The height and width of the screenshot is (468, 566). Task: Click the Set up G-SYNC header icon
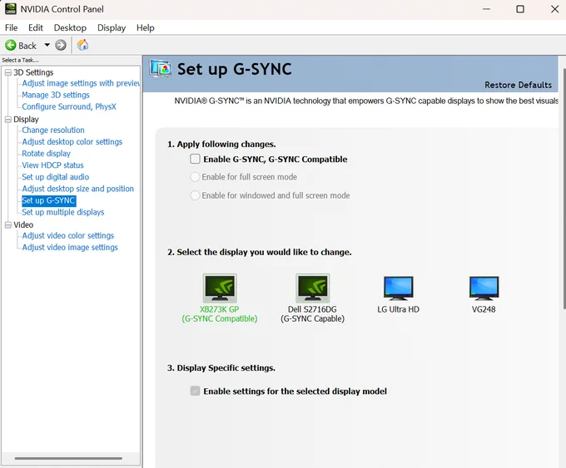(161, 68)
